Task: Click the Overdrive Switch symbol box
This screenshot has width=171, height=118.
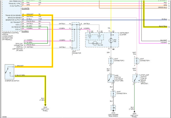Action: 9,72
